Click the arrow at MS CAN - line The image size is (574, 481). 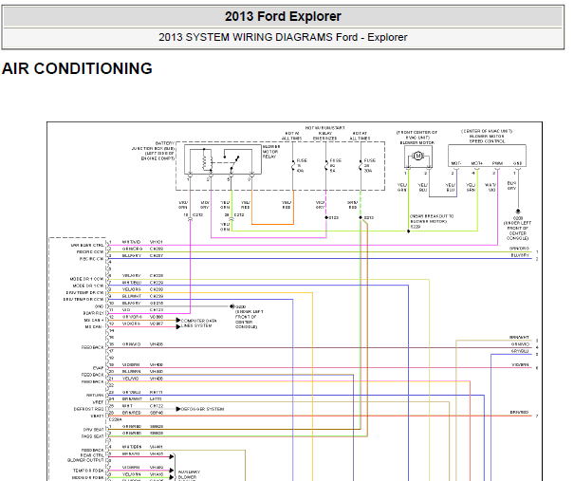point(178,326)
